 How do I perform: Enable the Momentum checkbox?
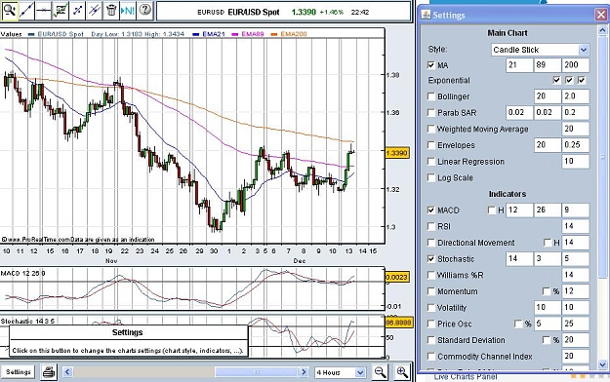[x=431, y=291]
